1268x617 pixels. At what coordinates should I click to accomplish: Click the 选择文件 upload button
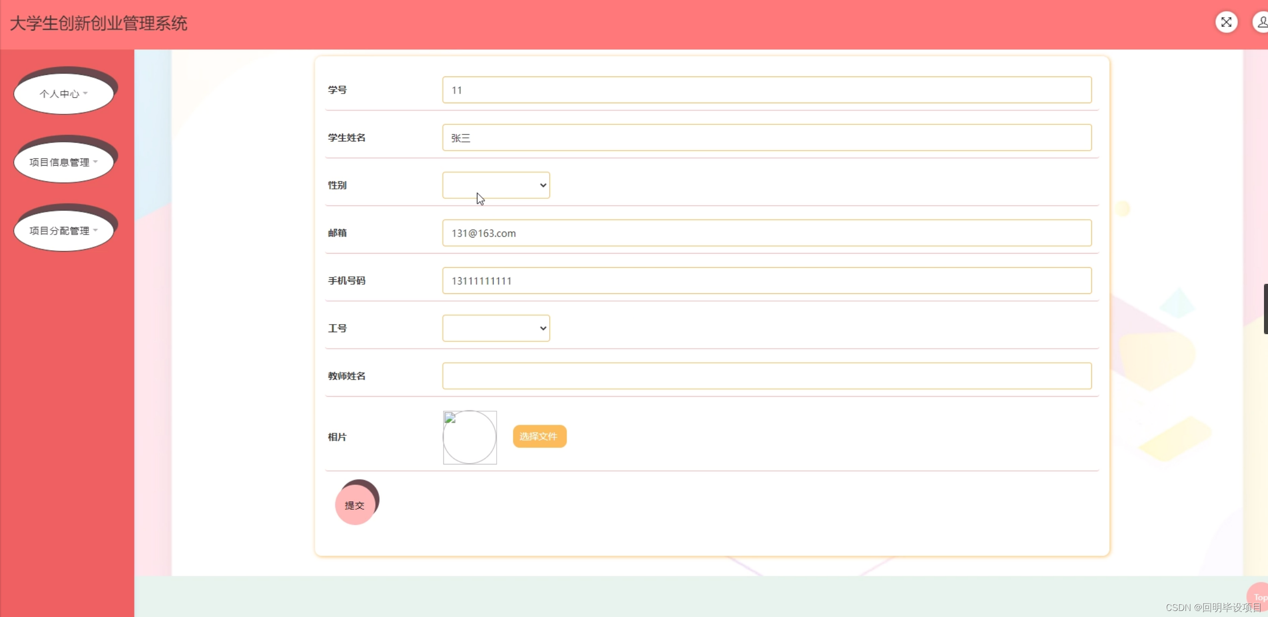(539, 436)
